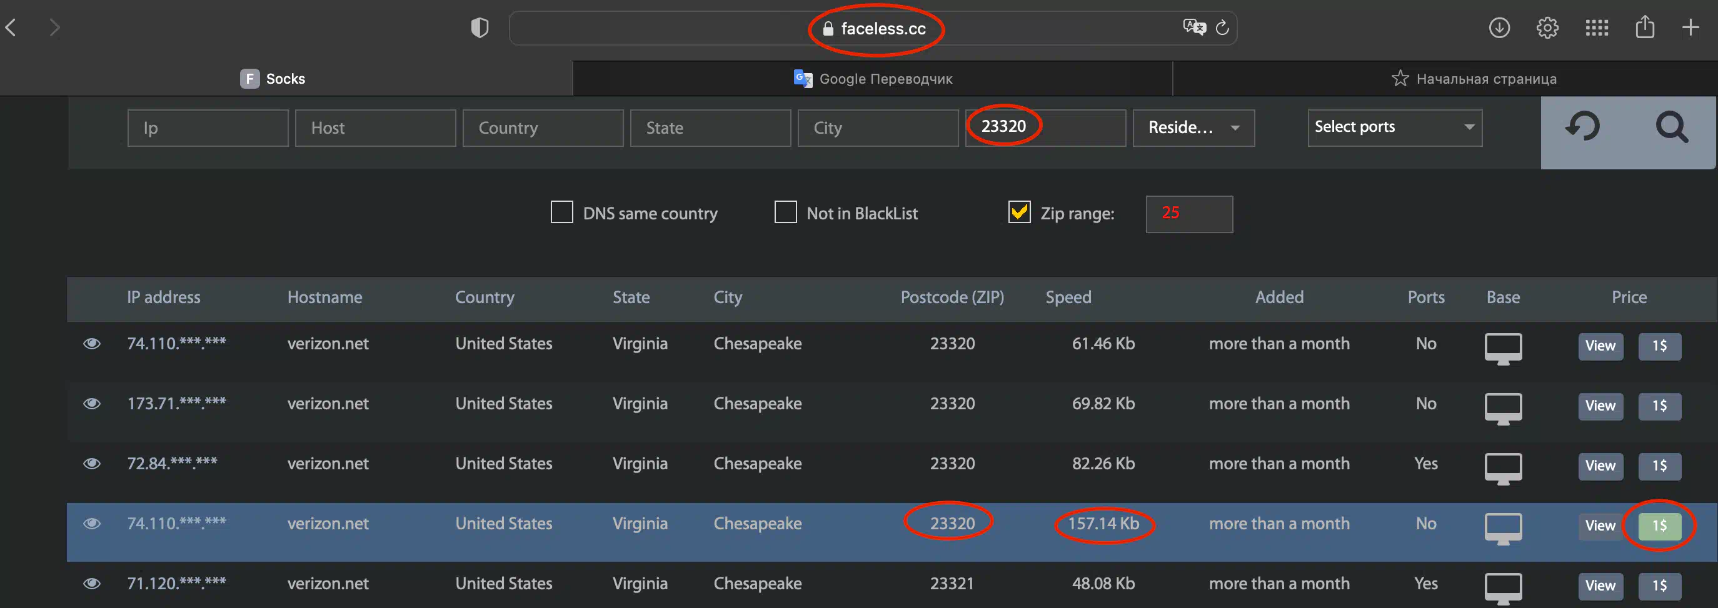The height and width of the screenshot is (608, 1718).
Task: Click the lock icon beside faceless.cc
Action: (828, 28)
